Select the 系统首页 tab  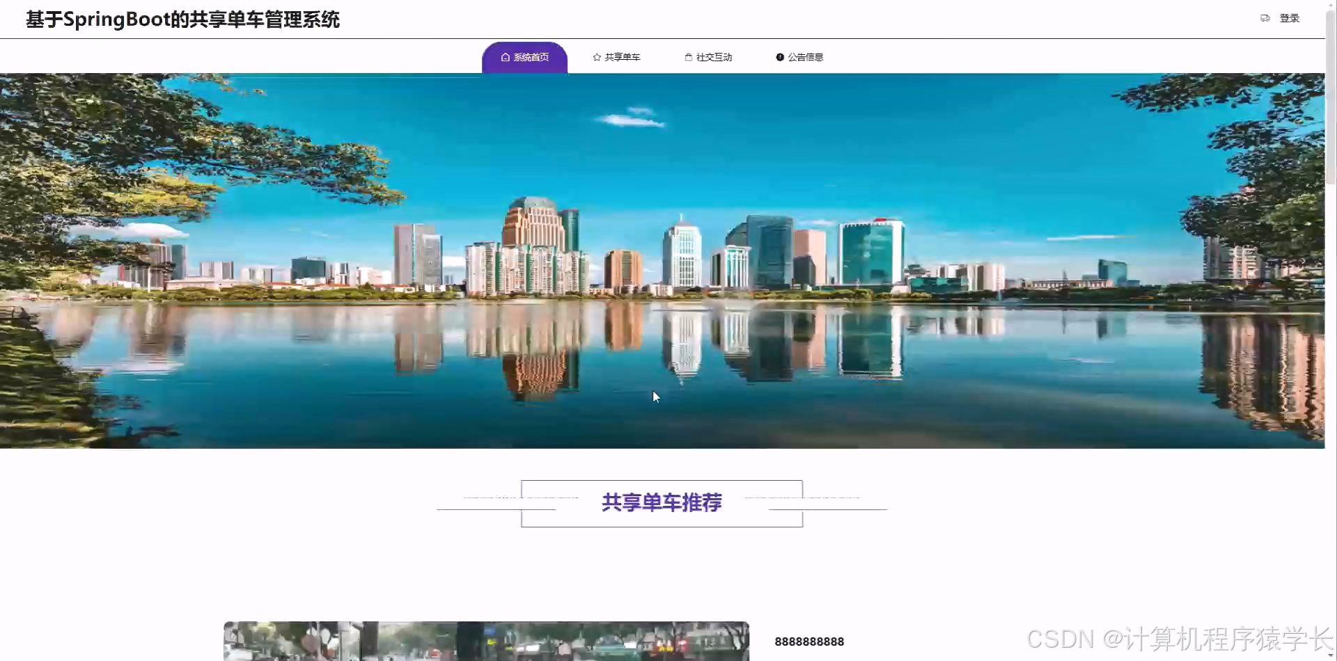(x=531, y=57)
